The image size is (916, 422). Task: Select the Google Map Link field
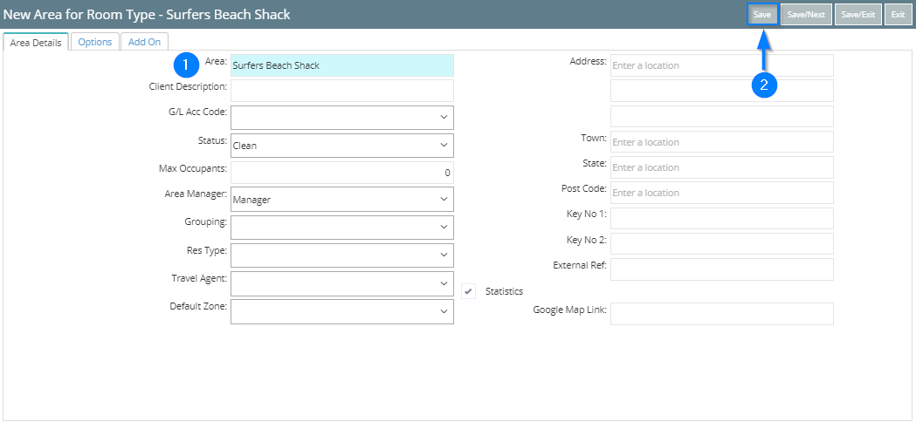click(x=721, y=314)
